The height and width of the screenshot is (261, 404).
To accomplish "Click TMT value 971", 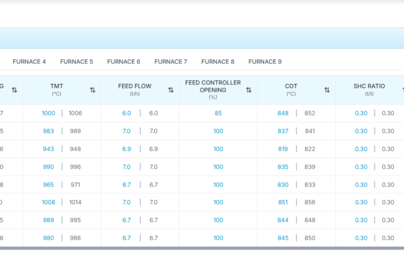I will 75,185.
